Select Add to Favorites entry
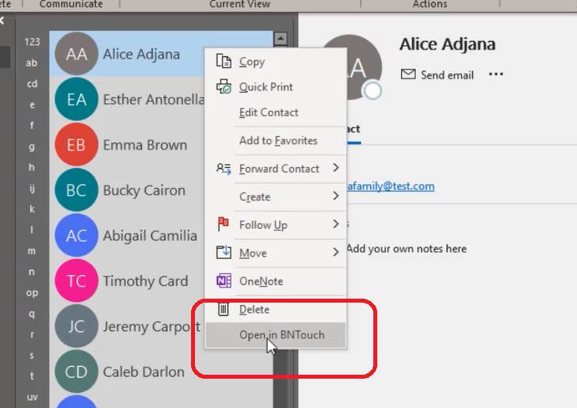 pos(276,140)
